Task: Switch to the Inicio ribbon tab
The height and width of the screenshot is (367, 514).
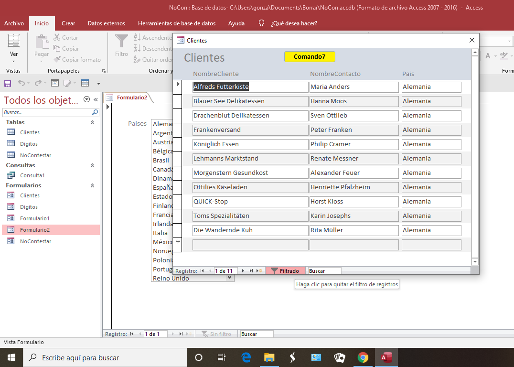Action: coord(42,23)
